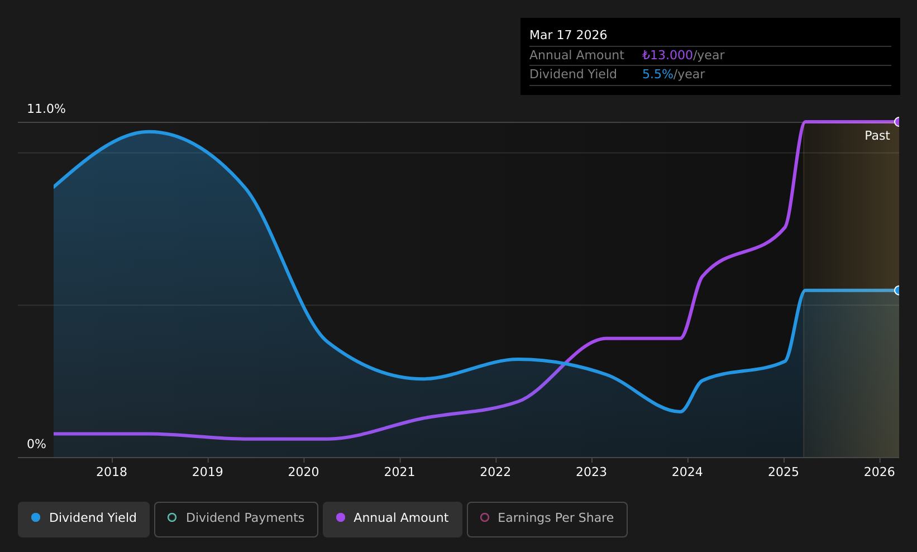Click the 2021 x-axis label
The height and width of the screenshot is (552, 917).
[400, 472]
